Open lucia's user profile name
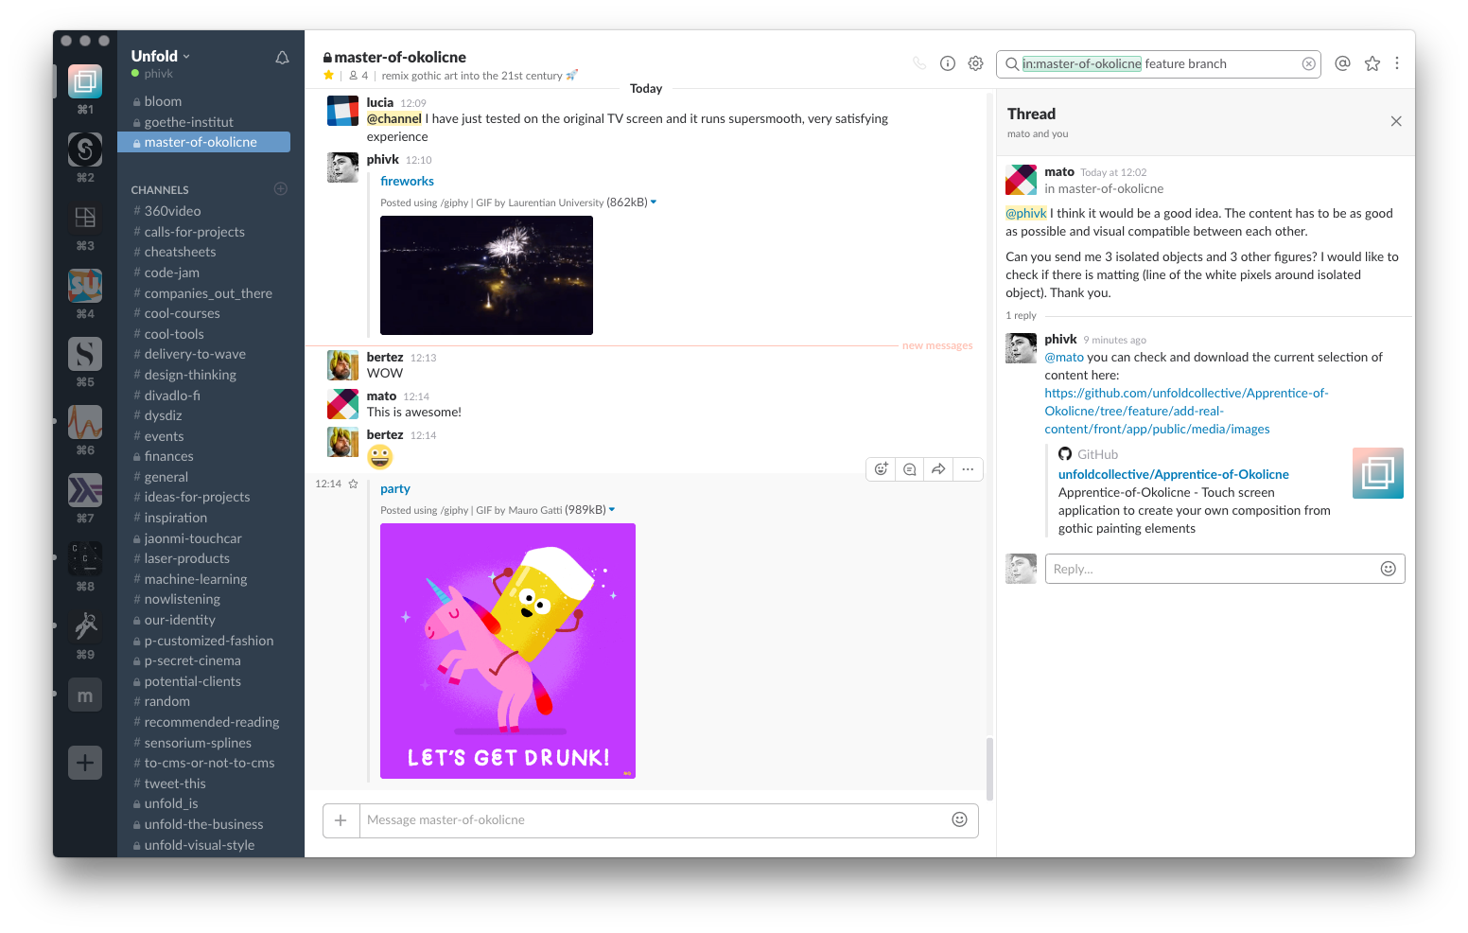 coord(380,102)
